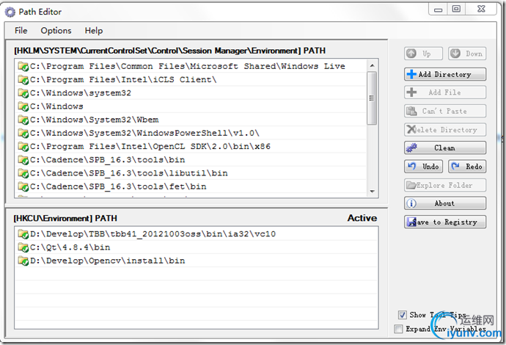
Task: Click the Clean button icon
Action: [411, 148]
